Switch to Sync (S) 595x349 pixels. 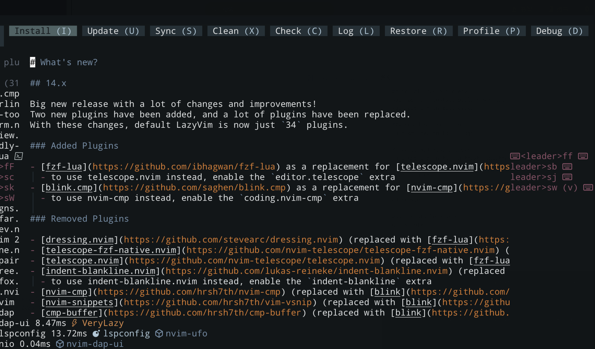176,31
